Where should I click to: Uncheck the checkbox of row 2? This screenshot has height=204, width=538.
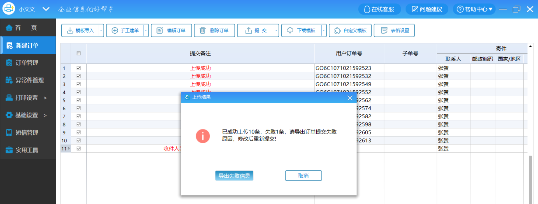79,76
